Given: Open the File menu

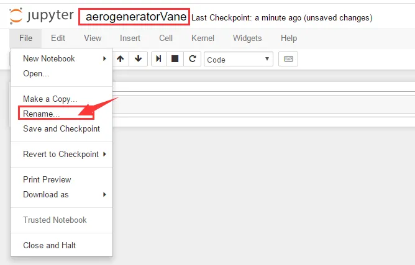Looking at the screenshot, I should pos(25,38).
